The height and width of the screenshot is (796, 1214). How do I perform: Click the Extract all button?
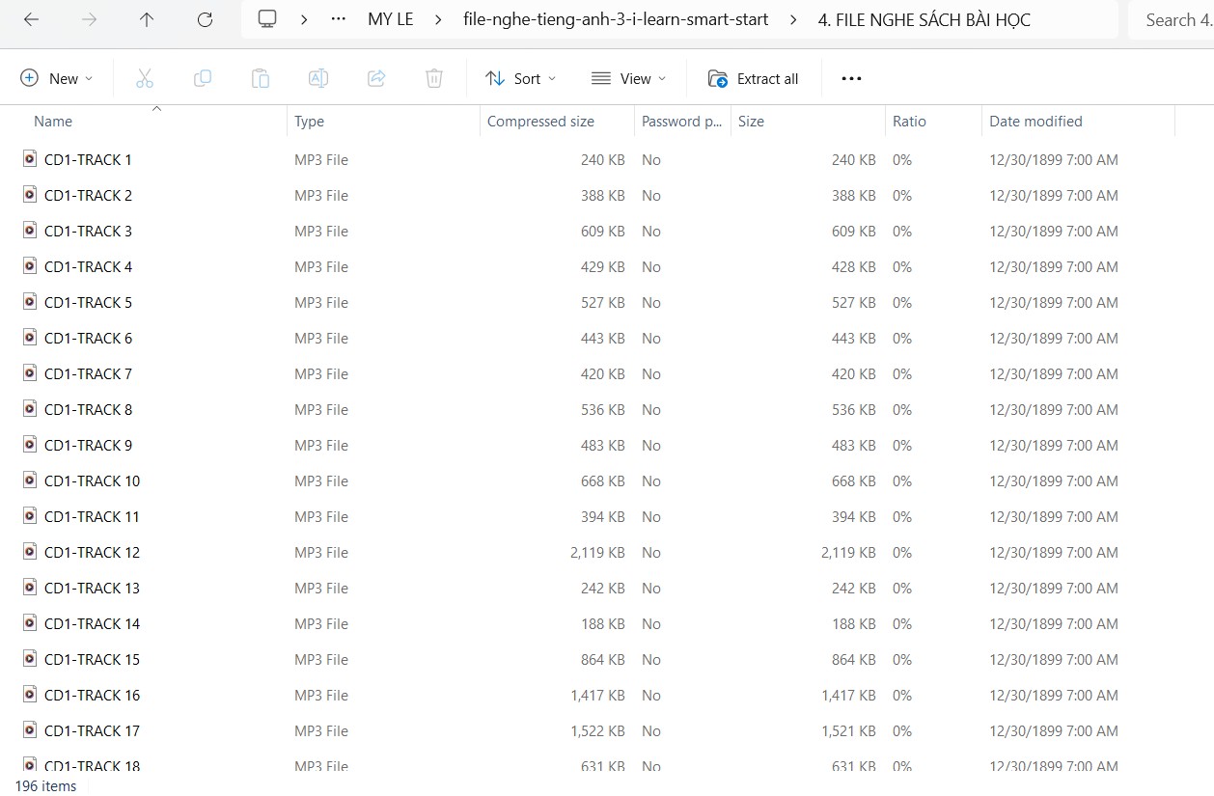point(754,78)
